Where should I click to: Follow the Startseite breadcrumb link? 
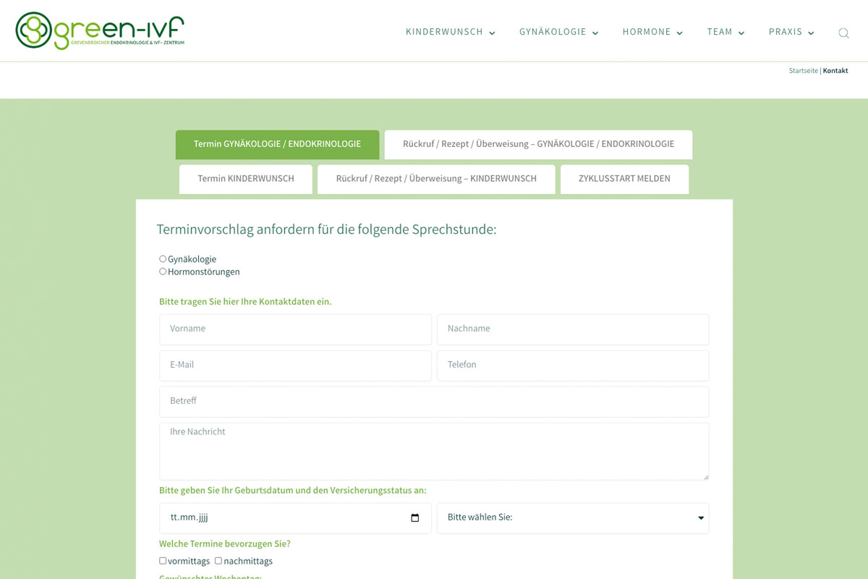(803, 70)
